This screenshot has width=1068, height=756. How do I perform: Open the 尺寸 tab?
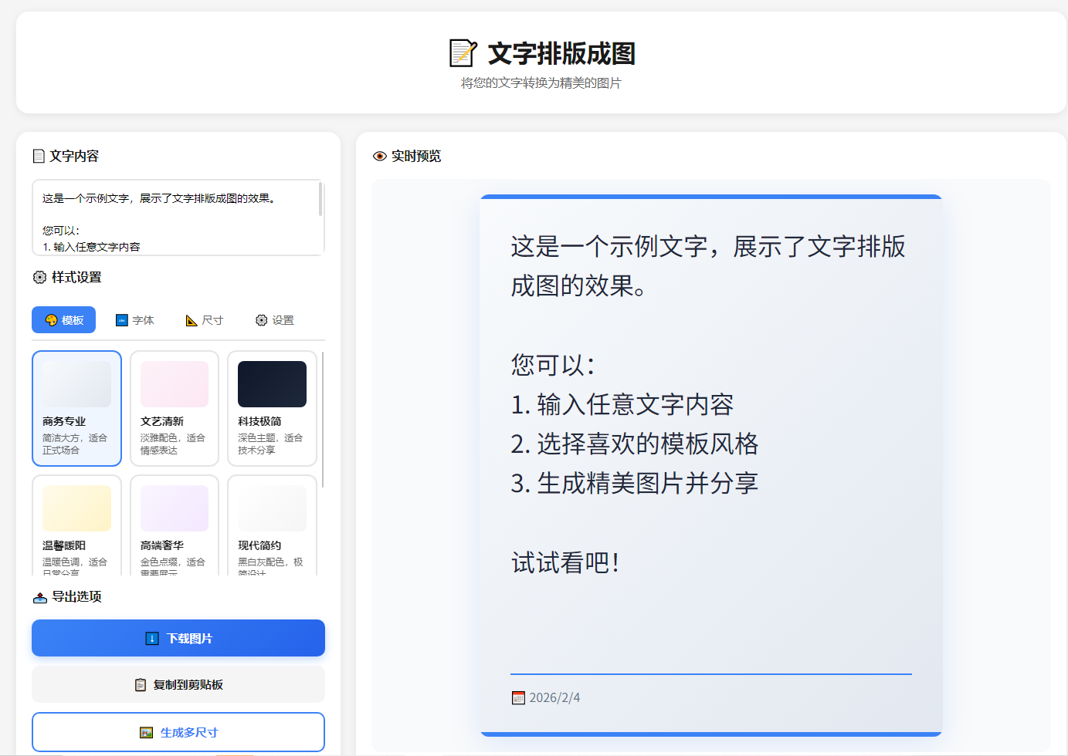[x=204, y=320]
